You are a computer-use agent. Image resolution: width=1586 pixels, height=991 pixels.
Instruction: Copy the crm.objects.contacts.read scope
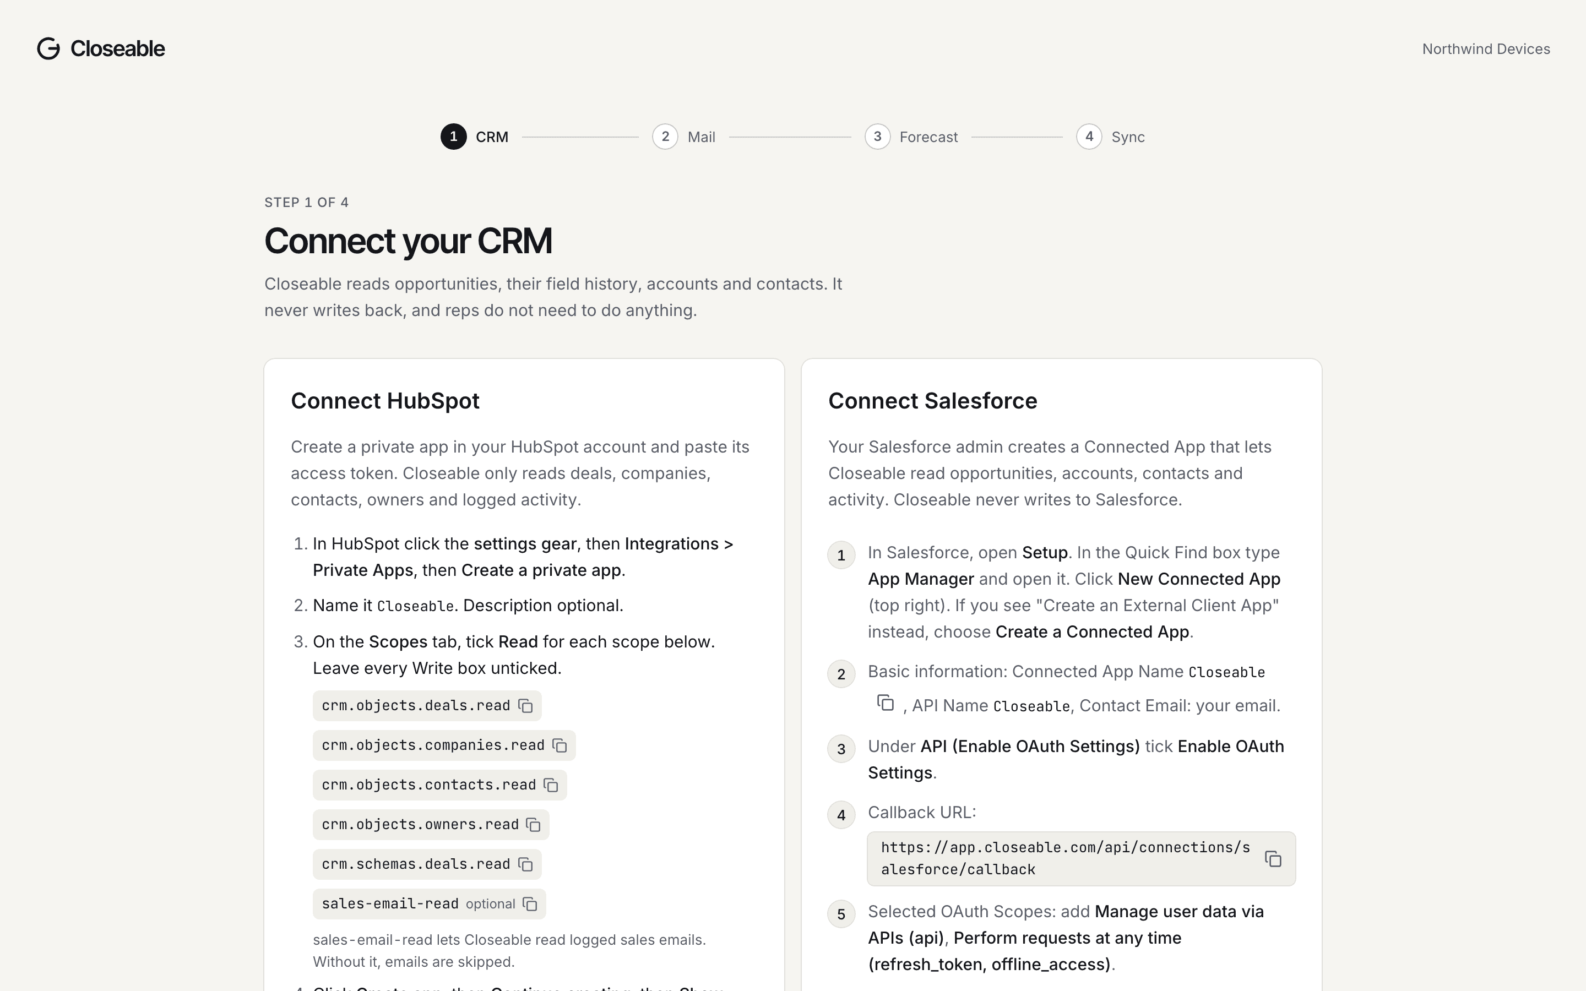pos(551,785)
